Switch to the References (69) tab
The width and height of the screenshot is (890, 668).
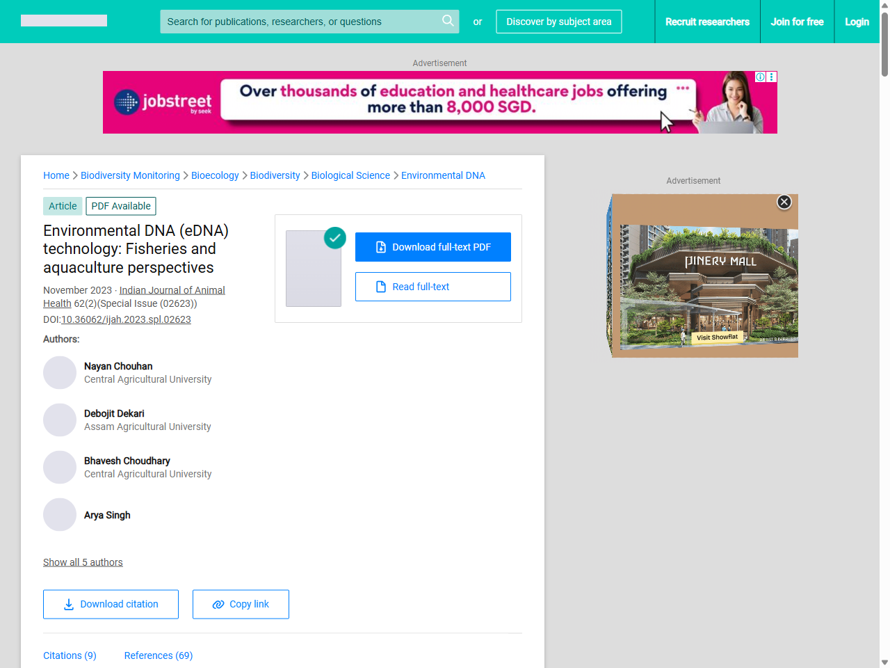[159, 655]
